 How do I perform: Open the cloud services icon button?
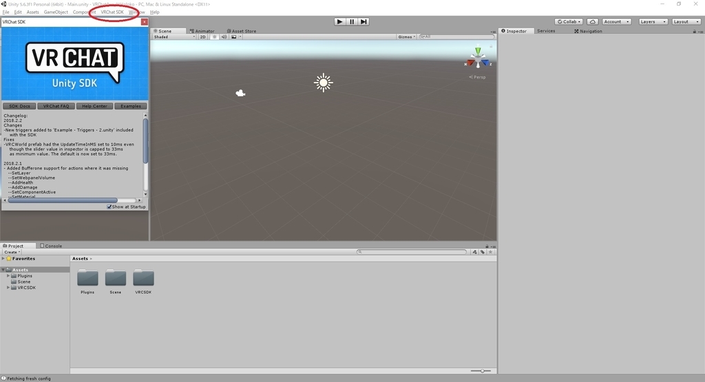click(593, 21)
